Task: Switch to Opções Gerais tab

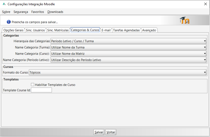Action: [x=13, y=30]
